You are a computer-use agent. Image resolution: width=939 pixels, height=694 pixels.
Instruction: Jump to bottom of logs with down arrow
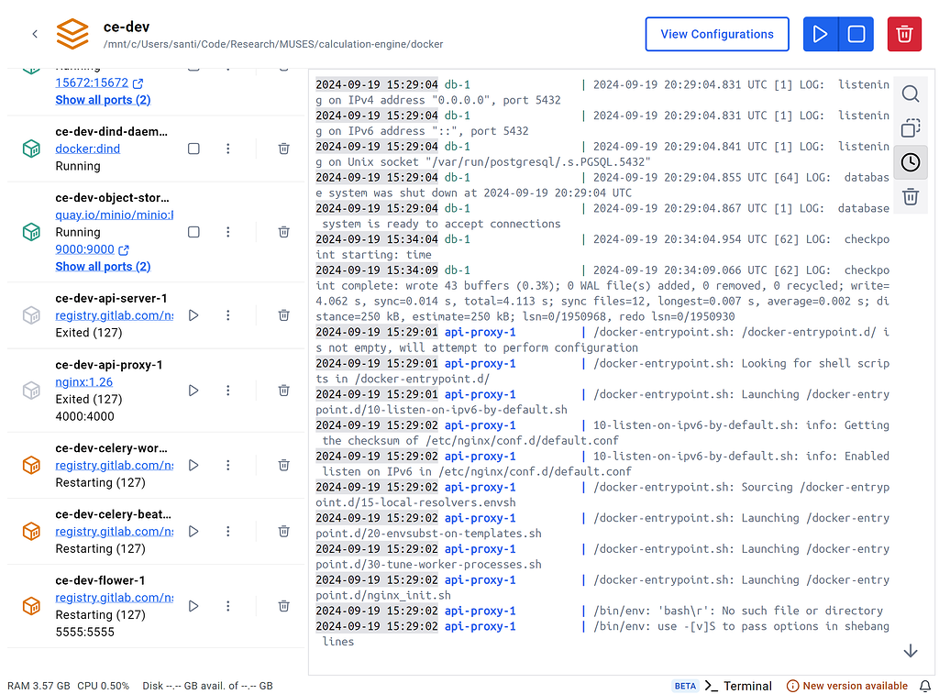click(911, 651)
